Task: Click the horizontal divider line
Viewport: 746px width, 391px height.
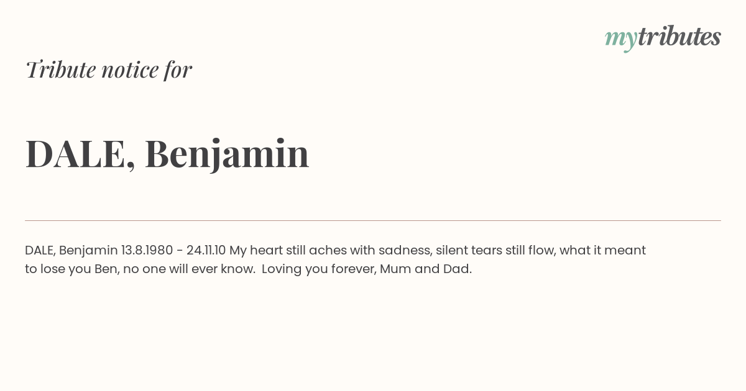Action: [373, 220]
